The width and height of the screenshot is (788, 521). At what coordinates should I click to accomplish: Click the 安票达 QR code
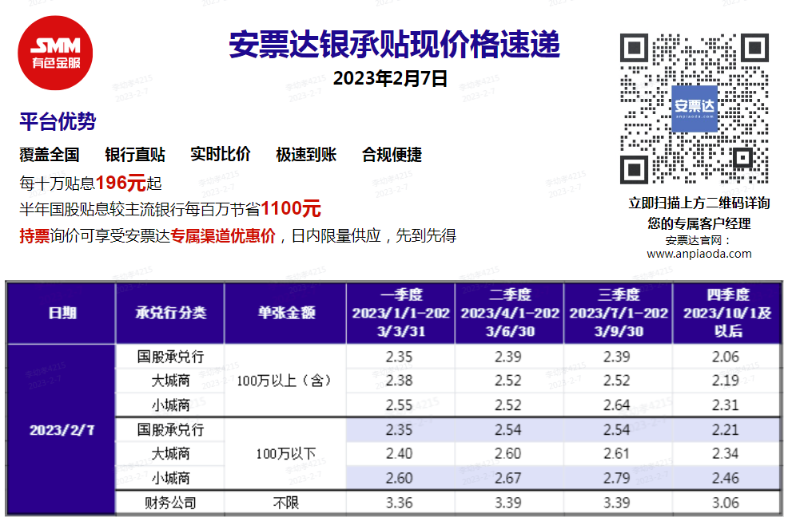click(694, 109)
